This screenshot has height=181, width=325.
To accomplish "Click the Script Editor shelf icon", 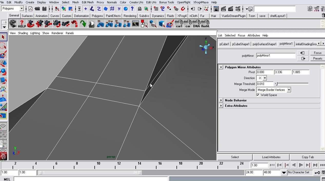I will coord(135,24).
